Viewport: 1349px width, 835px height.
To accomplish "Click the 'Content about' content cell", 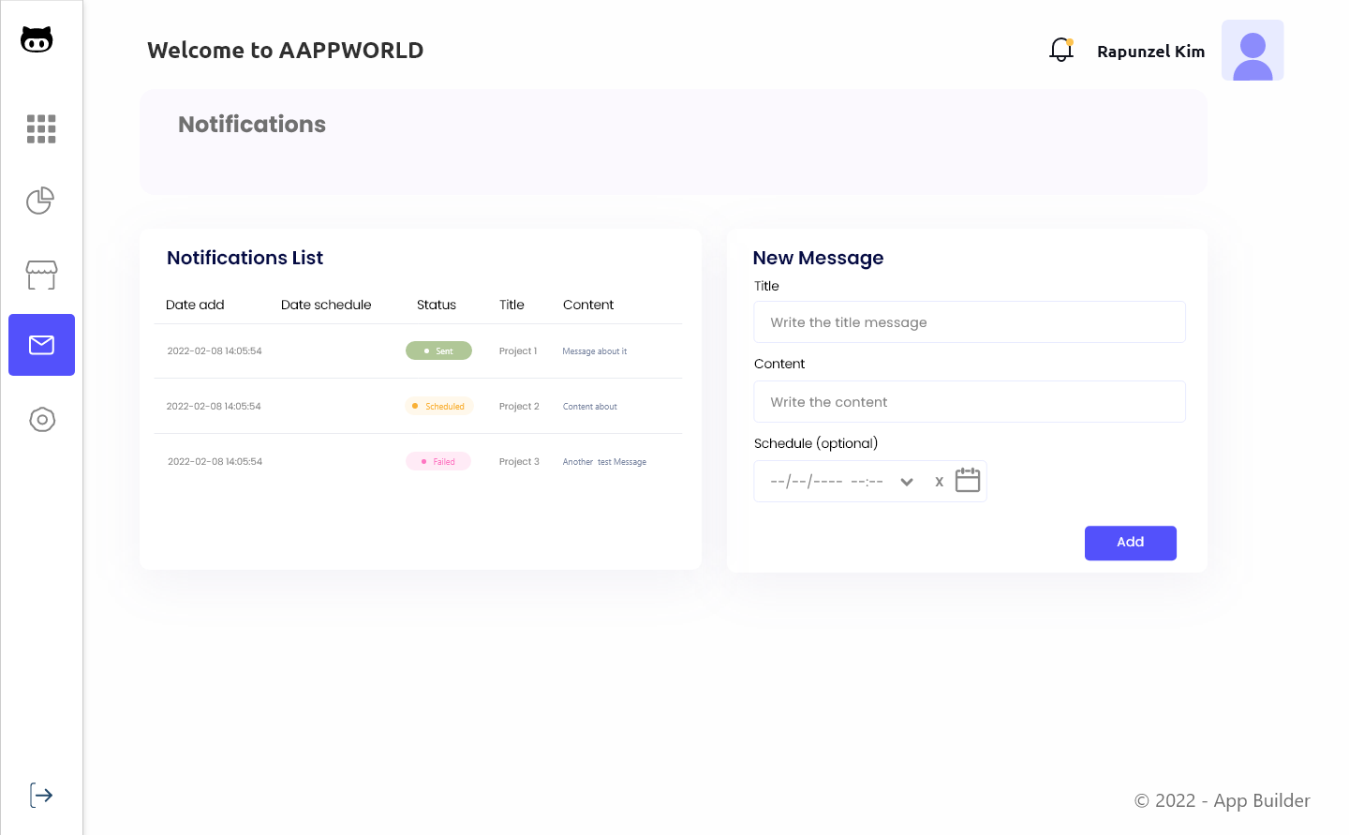I will coord(590,407).
